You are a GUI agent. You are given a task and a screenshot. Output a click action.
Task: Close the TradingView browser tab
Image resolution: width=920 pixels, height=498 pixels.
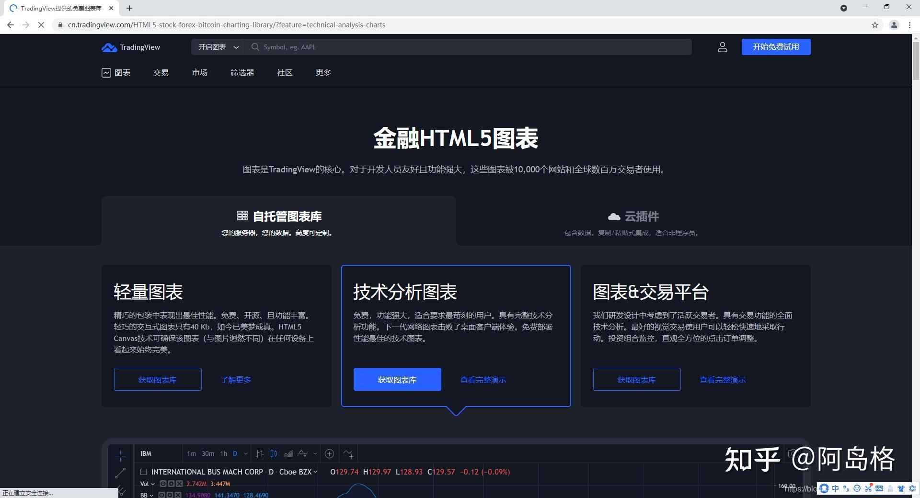pos(111,8)
